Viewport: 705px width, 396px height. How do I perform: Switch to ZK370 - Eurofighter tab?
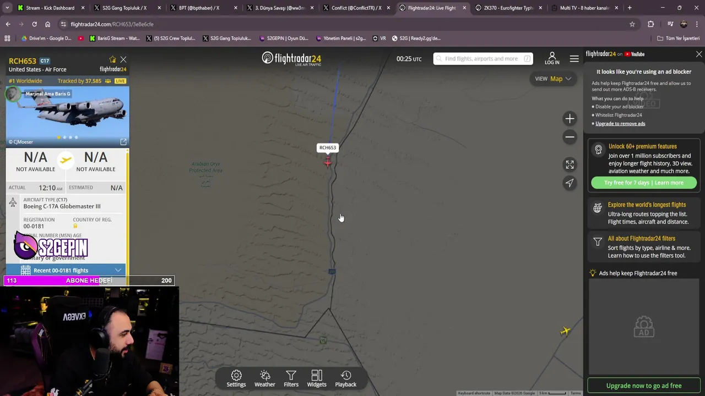pyautogui.click(x=508, y=8)
